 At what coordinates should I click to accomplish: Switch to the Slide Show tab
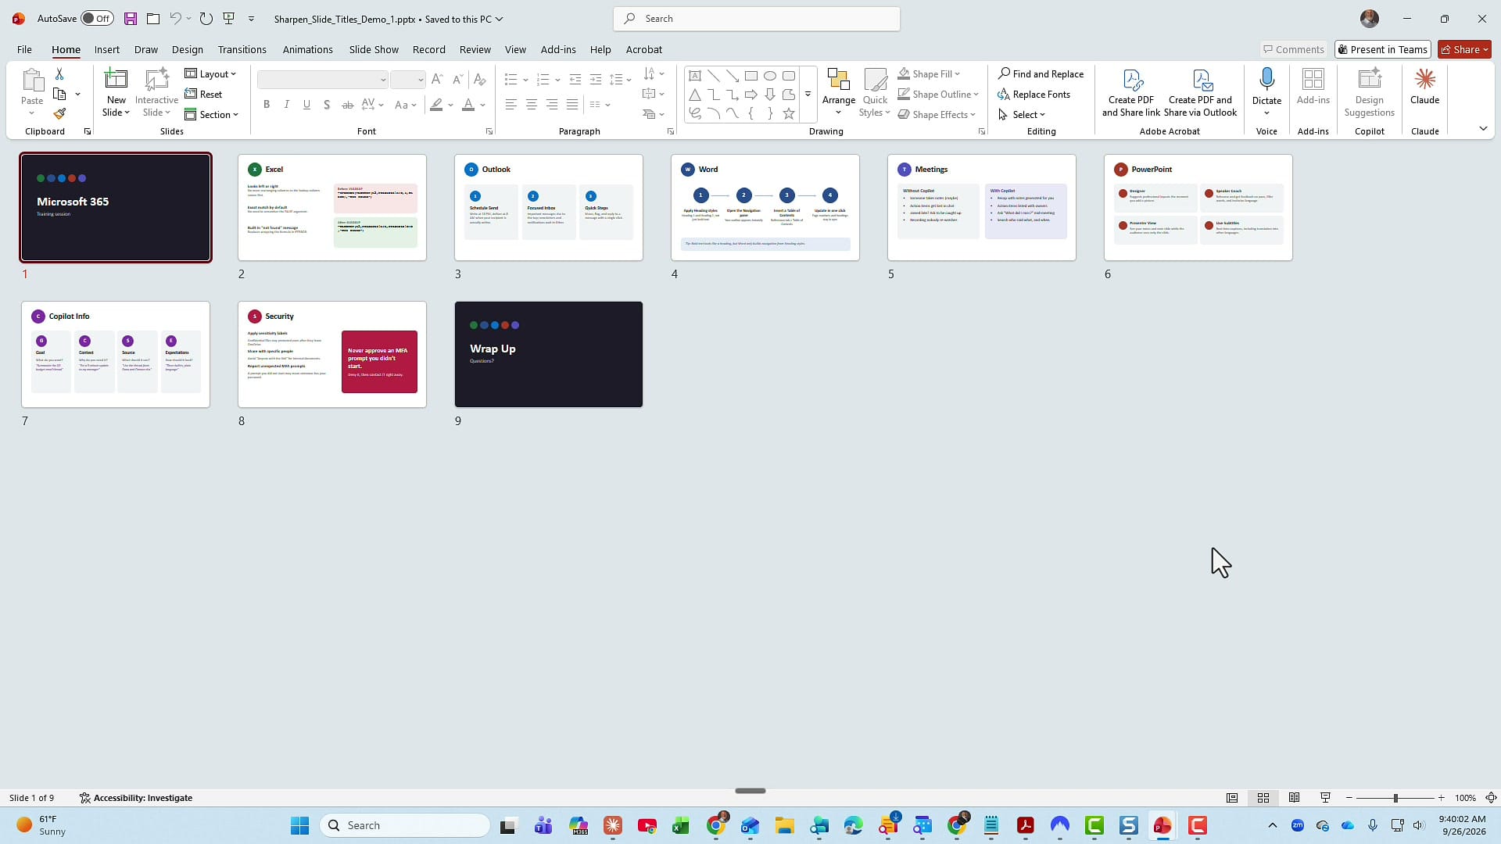(x=374, y=49)
